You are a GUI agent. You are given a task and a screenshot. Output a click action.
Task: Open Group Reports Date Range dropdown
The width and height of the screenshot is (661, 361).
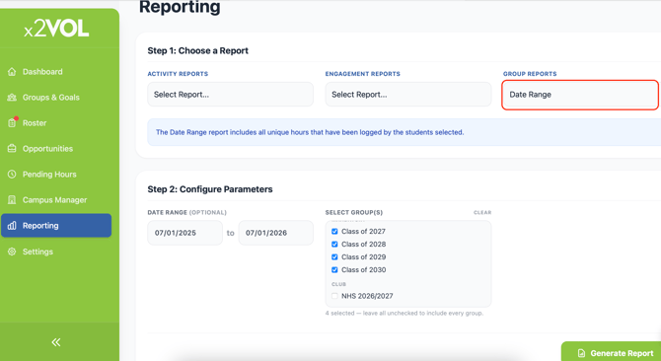pos(580,95)
